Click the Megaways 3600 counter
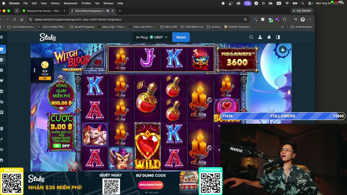 click(x=237, y=60)
